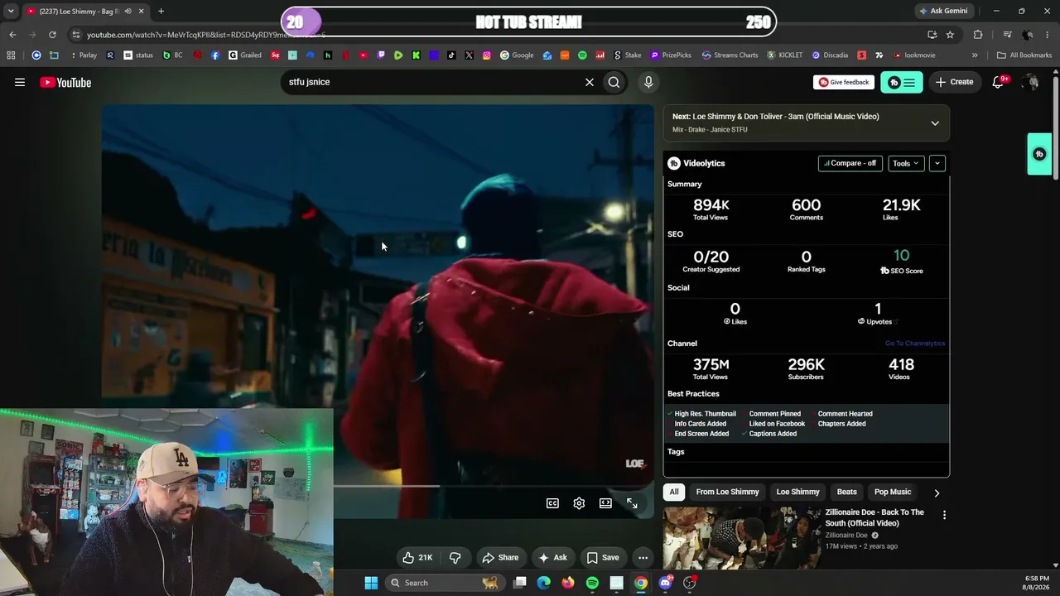Open the lookmovie bookmark
This screenshot has height=596, width=1060.
(914, 55)
